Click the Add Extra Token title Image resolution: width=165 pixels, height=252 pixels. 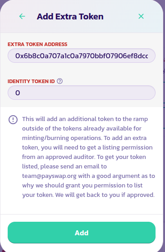click(70, 16)
